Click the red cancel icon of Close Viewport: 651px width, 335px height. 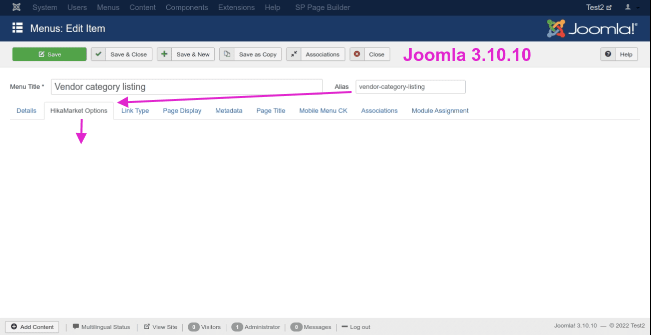click(x=357, y=54)
